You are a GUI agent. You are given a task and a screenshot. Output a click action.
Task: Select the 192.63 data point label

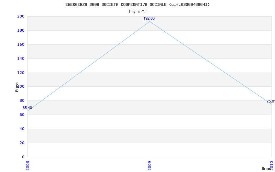tap(149, 19)
